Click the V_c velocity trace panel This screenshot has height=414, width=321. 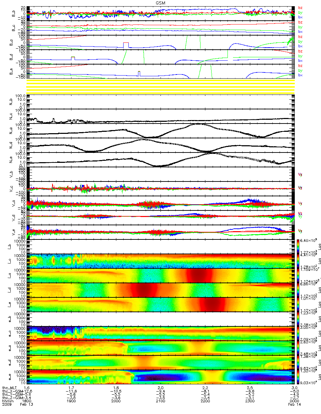click(161, 189)
